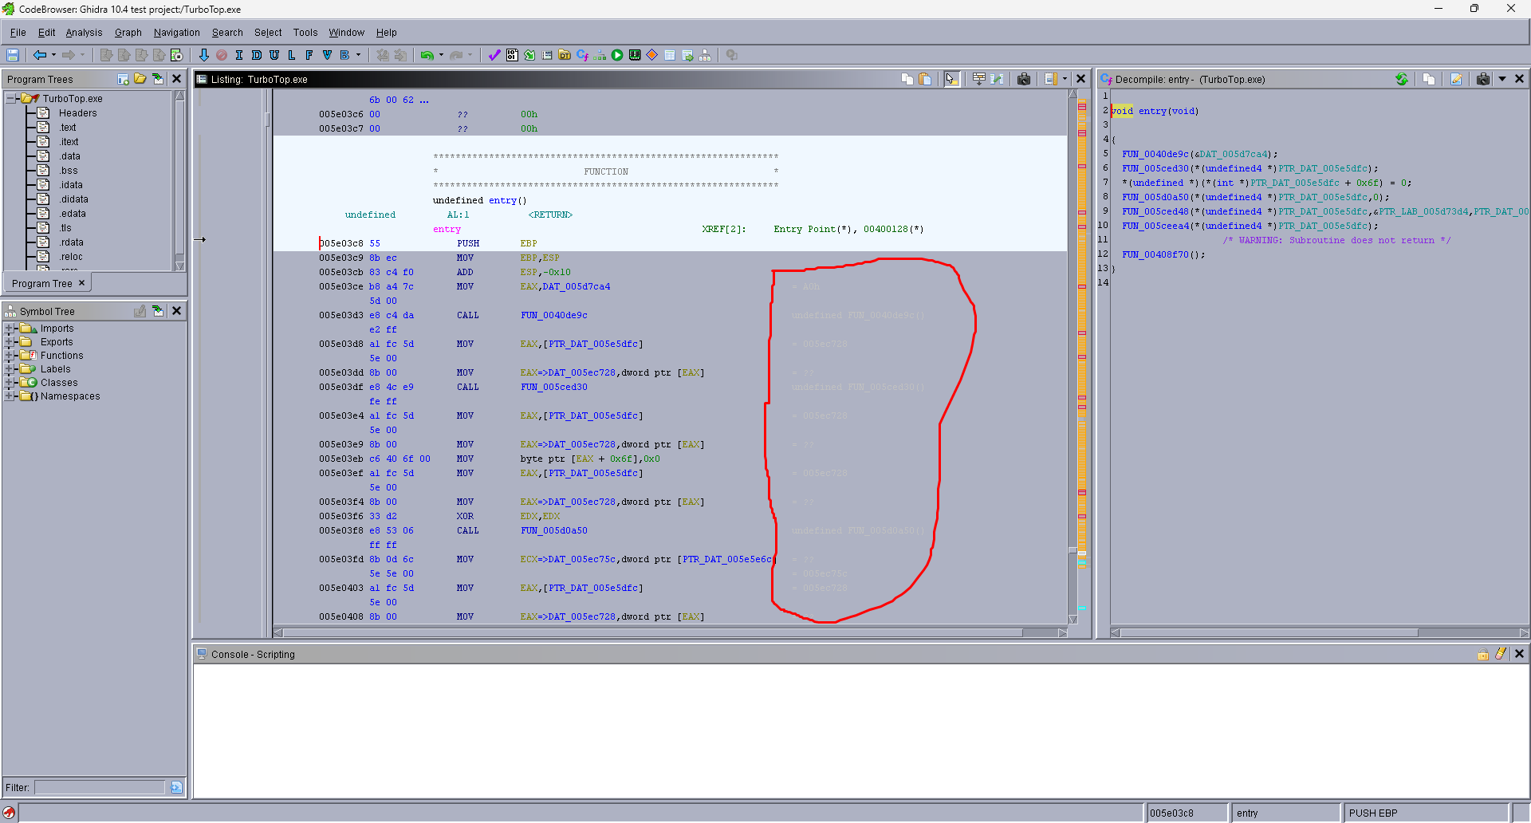Take a snapshot of the Listing view
Screen dimensions: 1531x823
click(1024, 79)
